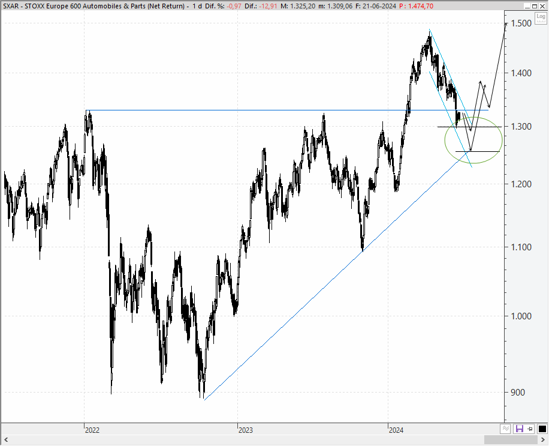Click the P: 1.474,70 price value
The height and width of the screenshot is (446, 549).
(x=417, y=6)
